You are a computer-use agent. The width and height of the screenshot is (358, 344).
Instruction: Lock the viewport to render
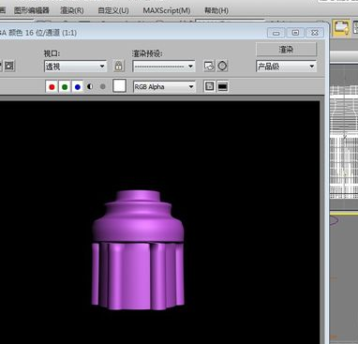tap(118, 66)
